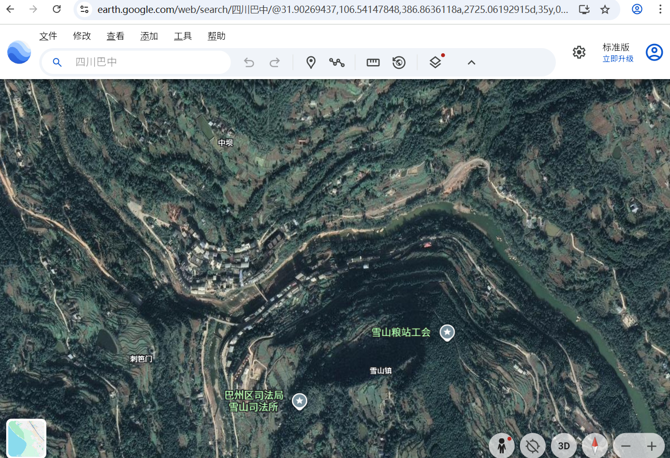Open the 添加 menu

[149, 36]
